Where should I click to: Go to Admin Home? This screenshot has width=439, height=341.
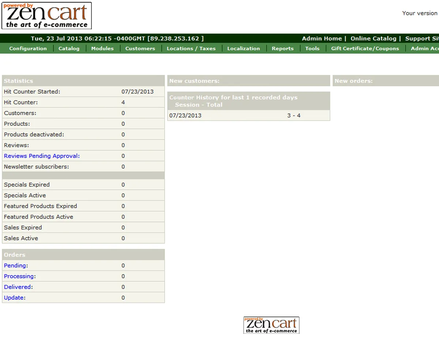[x=322, y=38]
